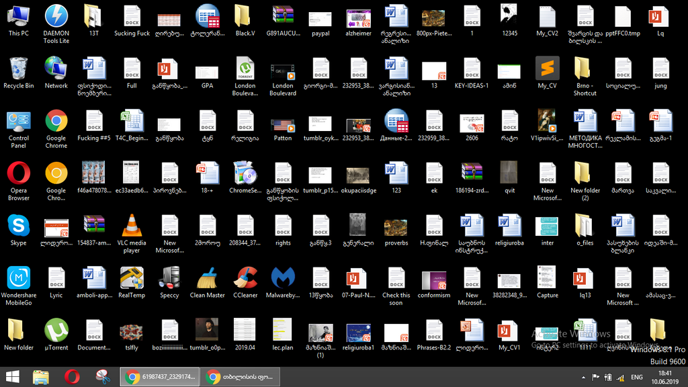Launch DAEMON Tools Lite
Image resolution: width=688 pixels, height=387 pixels.
pyautogui.click(x=56, y=24)
